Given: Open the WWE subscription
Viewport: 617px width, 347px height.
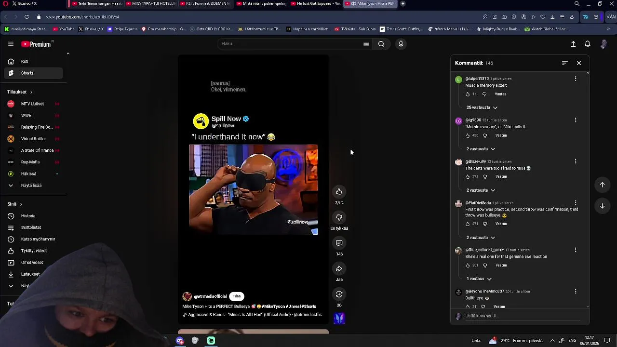Looking at the screenshot, I should [34, 116].
